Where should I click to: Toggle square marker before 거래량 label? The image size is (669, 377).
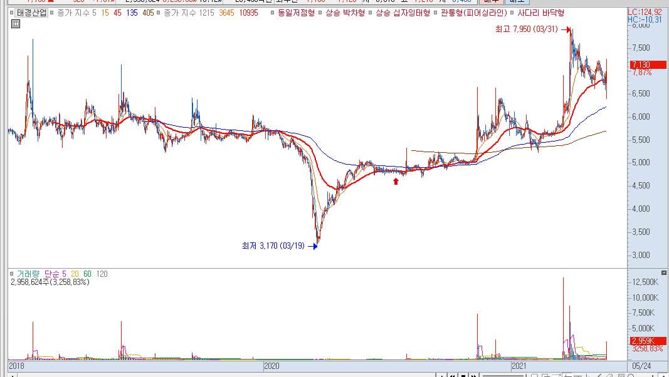coord(11,274)
